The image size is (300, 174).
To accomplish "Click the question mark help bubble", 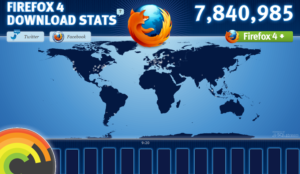I will click(x=120, y=12).
